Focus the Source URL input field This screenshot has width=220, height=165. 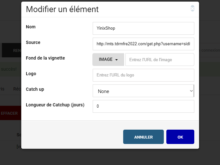pos(143,44)
